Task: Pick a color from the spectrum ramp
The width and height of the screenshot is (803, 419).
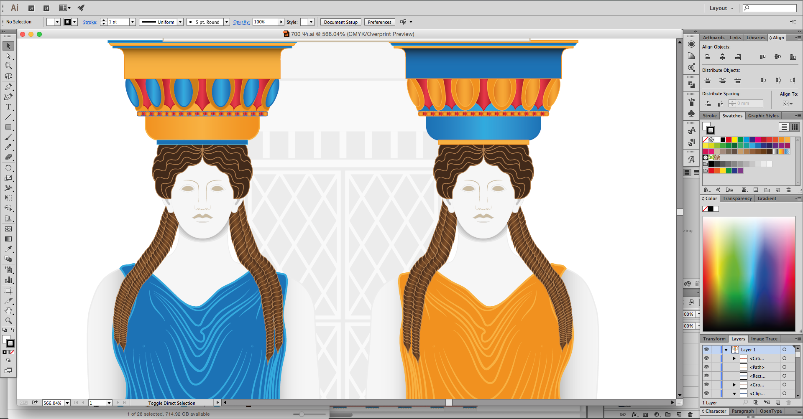Action: coord(749,274)
